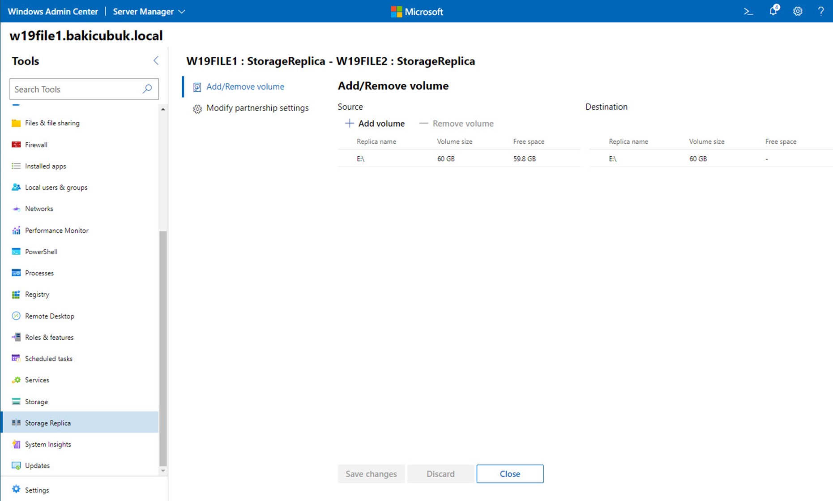833x501 pixels.
Task: Click the System Insights icon
Action: (16, 444)
